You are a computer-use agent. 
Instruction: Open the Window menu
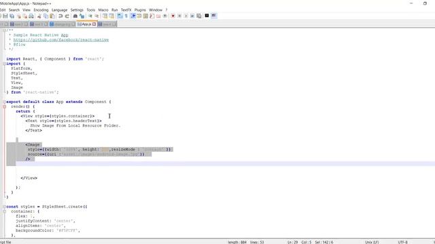click(156, 9)
